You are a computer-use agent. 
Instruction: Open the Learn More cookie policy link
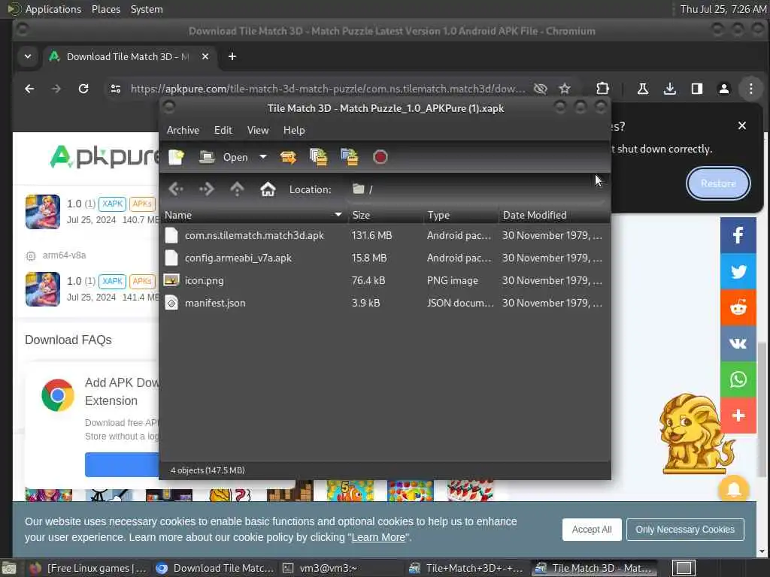379,537
